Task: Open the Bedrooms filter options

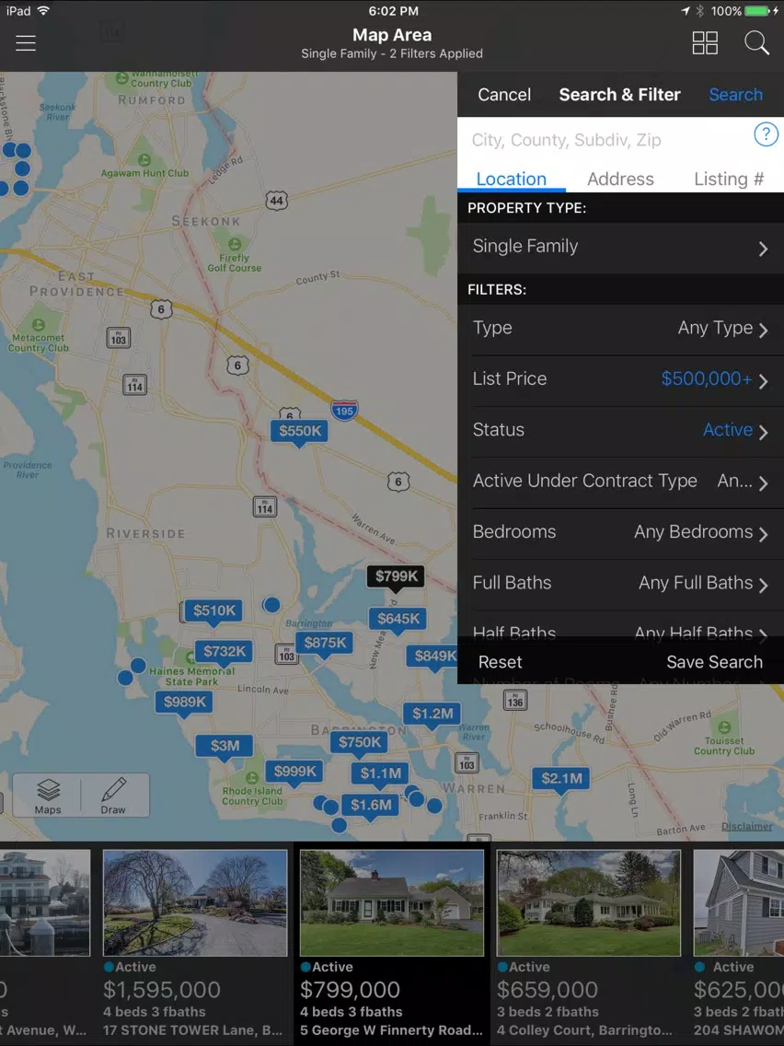Action: [620, 533]
